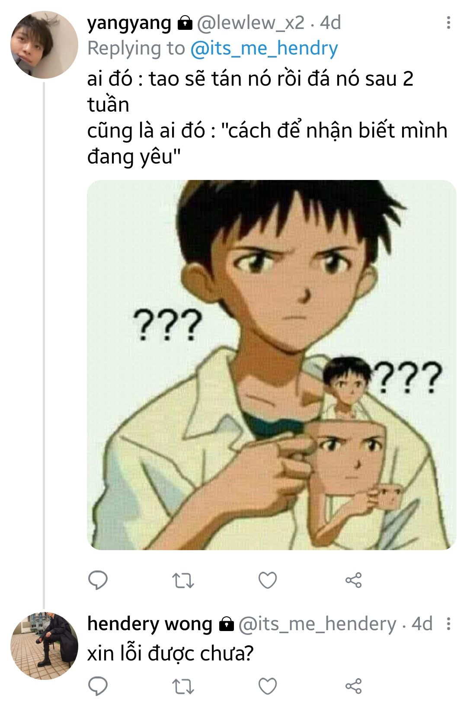
Task: Open the more options menu on yangyang's tweet
Action: tap(448, 22)
